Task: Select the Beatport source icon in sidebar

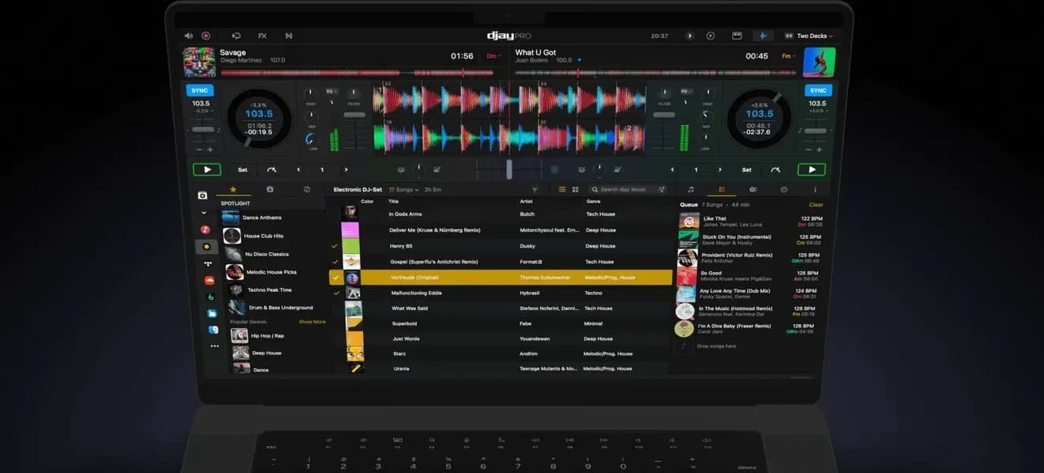Action: [x=210, y=297]
